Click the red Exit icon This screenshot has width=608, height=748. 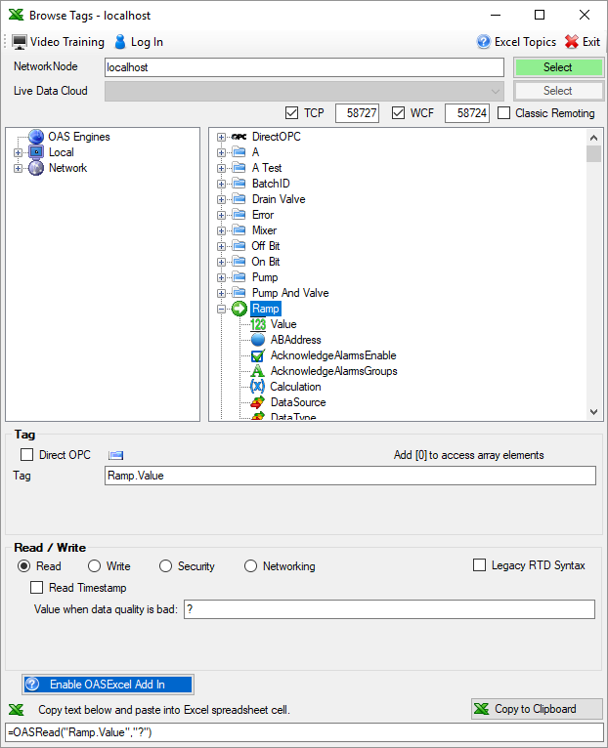coord(572,42)
